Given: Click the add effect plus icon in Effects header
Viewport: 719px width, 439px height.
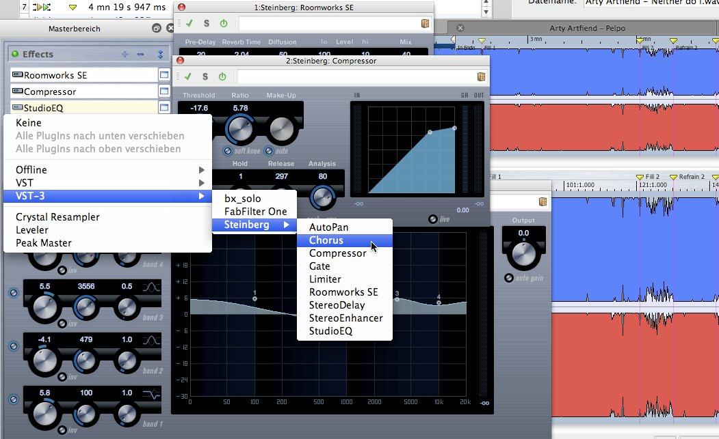Looking at the screenshot, I should [125, 55].
